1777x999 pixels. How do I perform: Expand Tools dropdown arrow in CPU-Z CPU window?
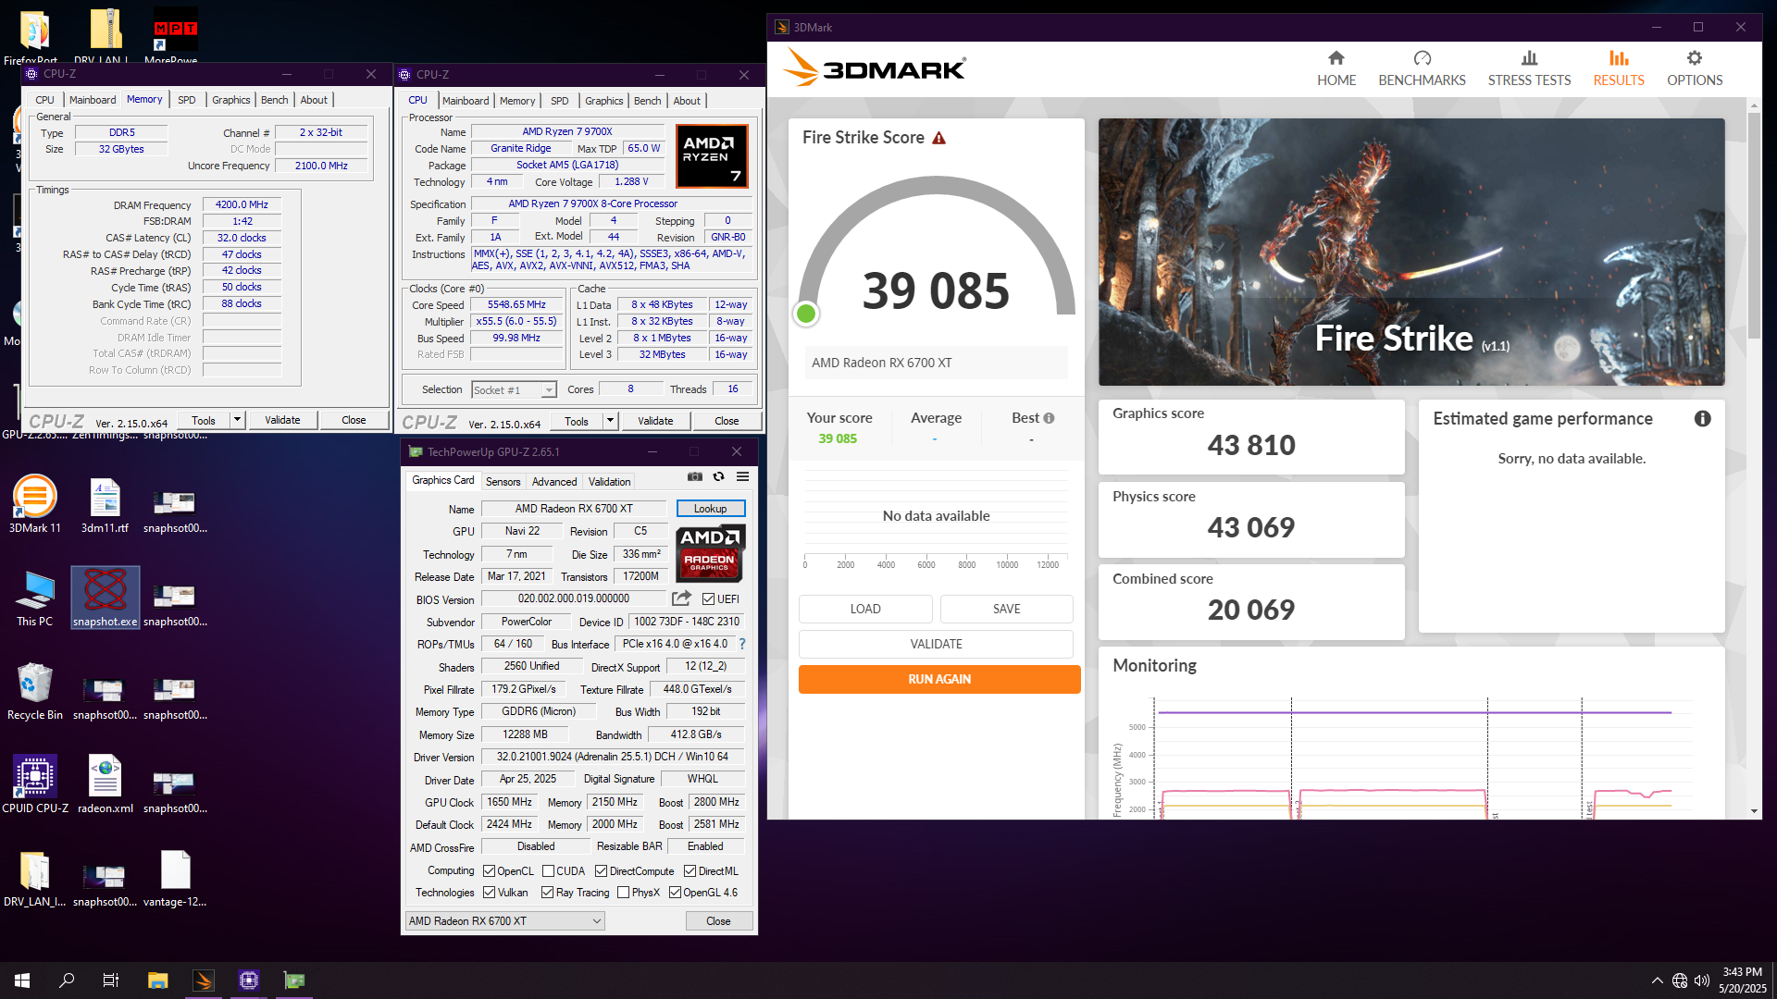[610, 421]
